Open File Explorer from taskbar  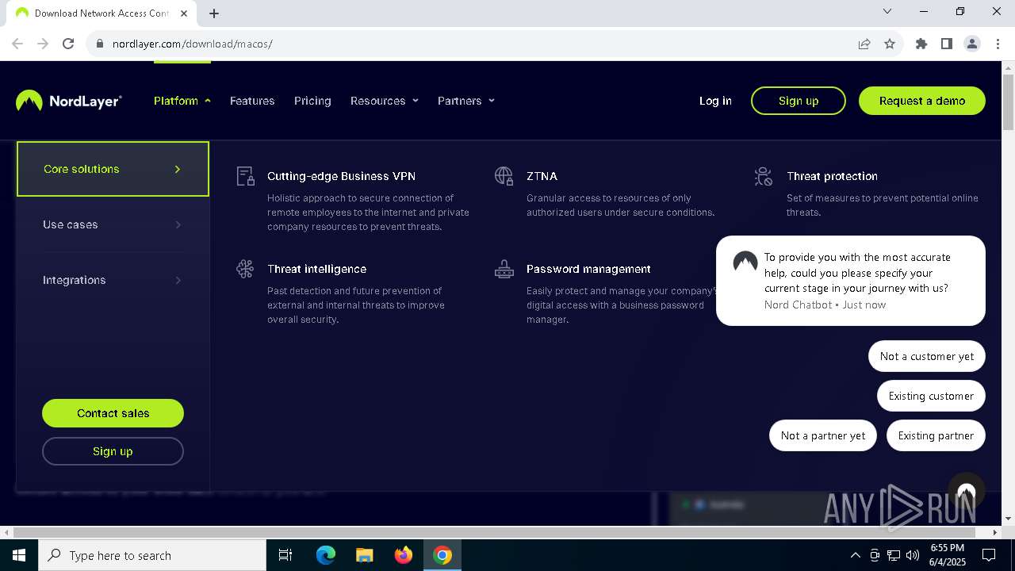[365, 555]
